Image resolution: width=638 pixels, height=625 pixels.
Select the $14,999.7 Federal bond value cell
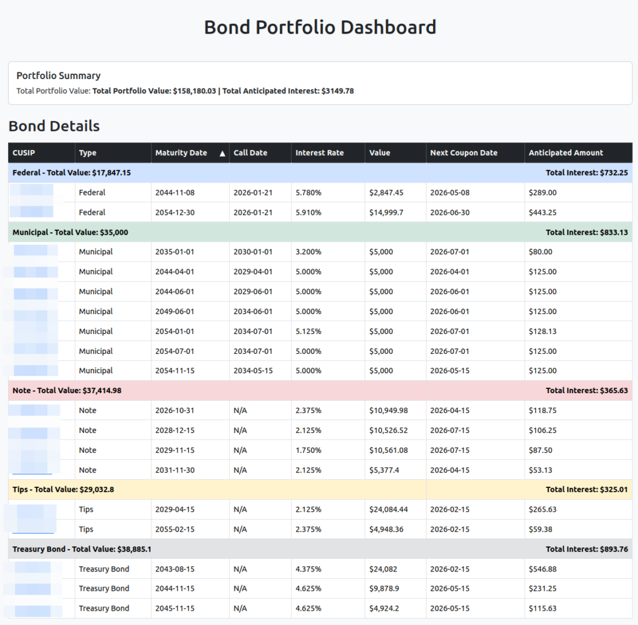386,212
